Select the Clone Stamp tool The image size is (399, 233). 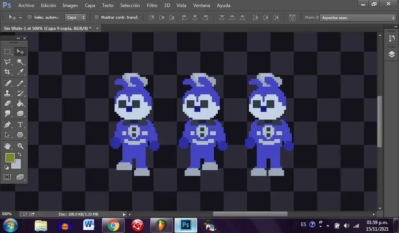tap(8, 93)
